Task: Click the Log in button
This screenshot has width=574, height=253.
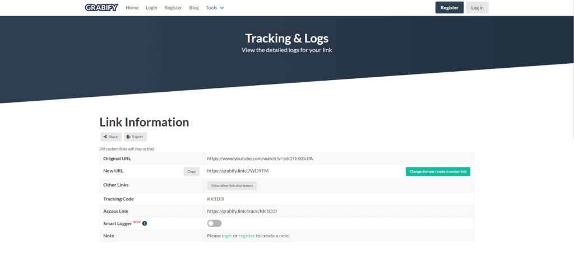Action: click(x=478, y=8)
